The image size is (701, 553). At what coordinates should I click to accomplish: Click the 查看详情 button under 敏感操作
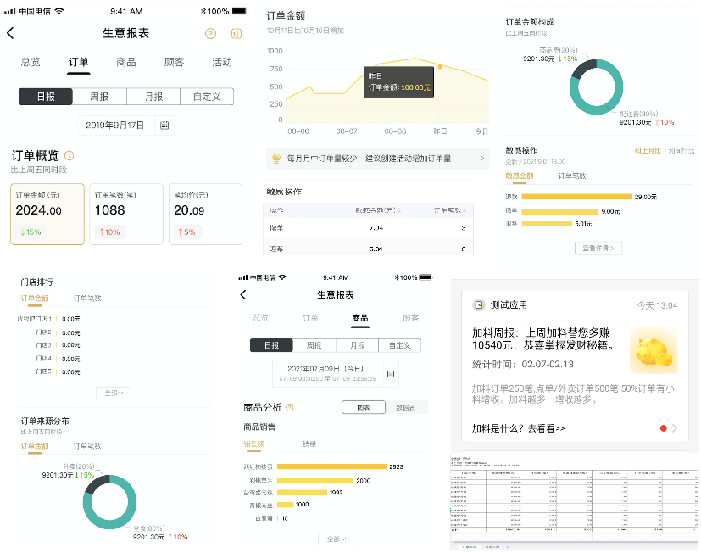click(598, 249)
